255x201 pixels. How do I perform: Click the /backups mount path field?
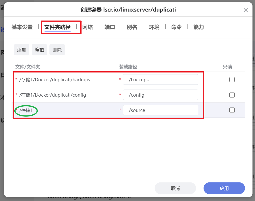tap(161, 79)
